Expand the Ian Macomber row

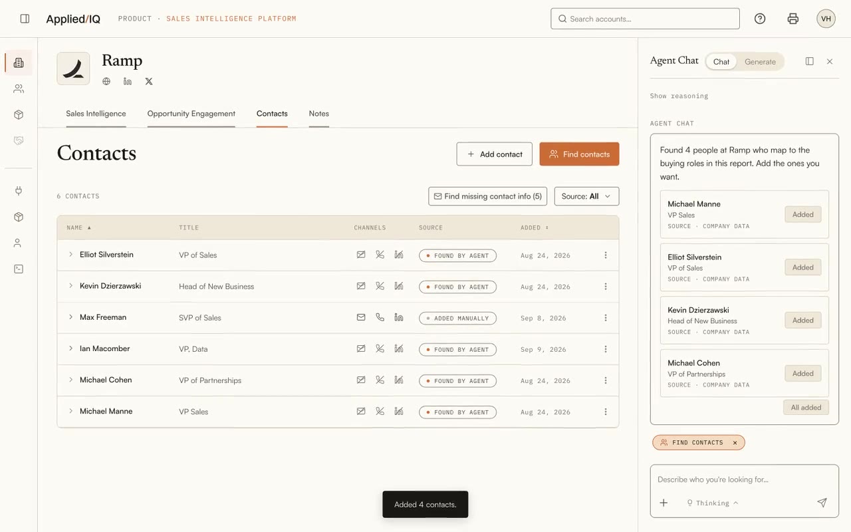pyautogui.click(x=70, y=348)
